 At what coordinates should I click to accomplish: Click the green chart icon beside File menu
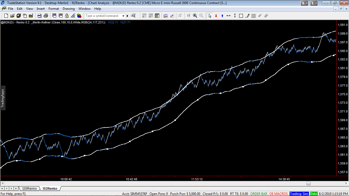[4, 9]
